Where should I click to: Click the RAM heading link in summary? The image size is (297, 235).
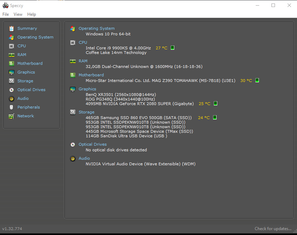83,61
